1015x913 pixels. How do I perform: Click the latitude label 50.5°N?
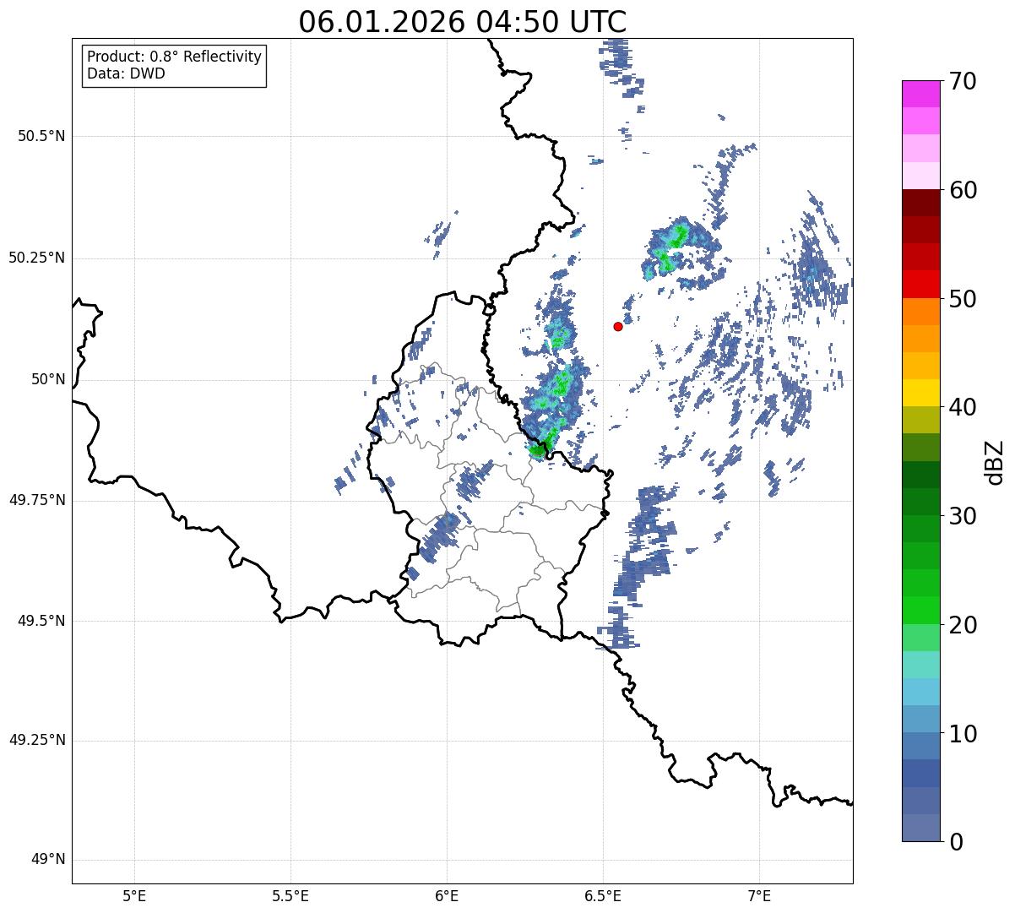tap(41, 136)
